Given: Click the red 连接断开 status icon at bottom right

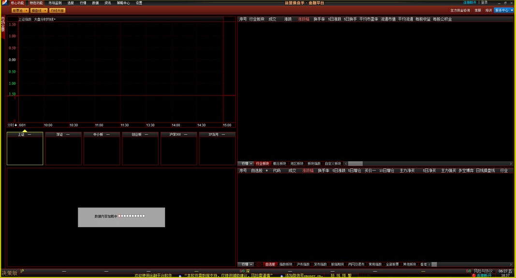Looking at the screenshot, I should 473,275.
